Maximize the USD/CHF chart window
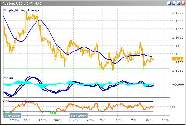 click(178, 3)
